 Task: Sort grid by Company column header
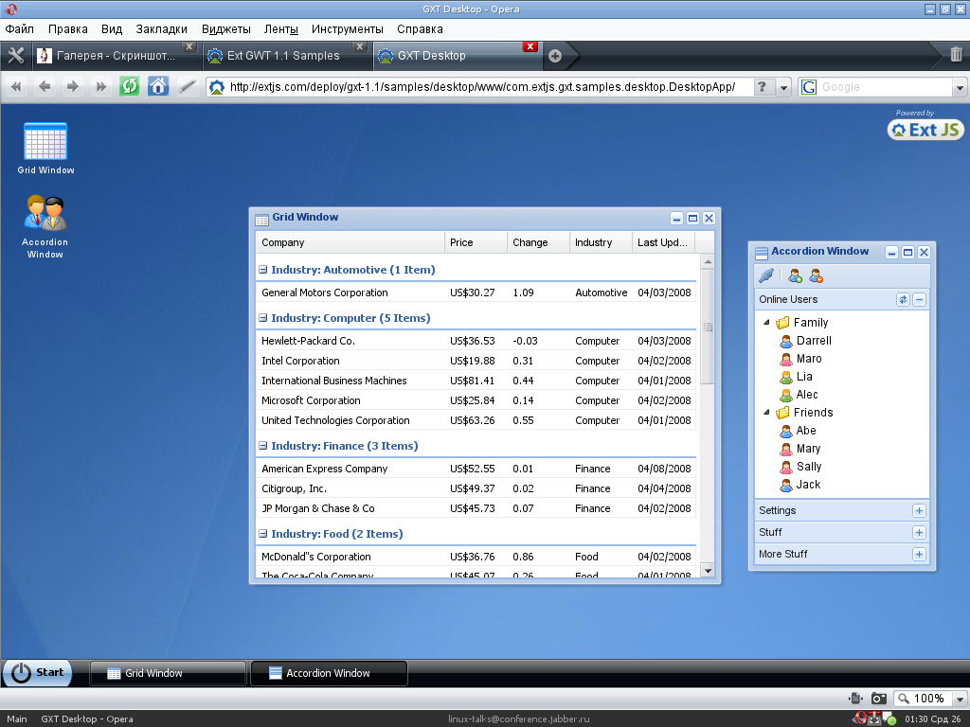pos(350,242)
